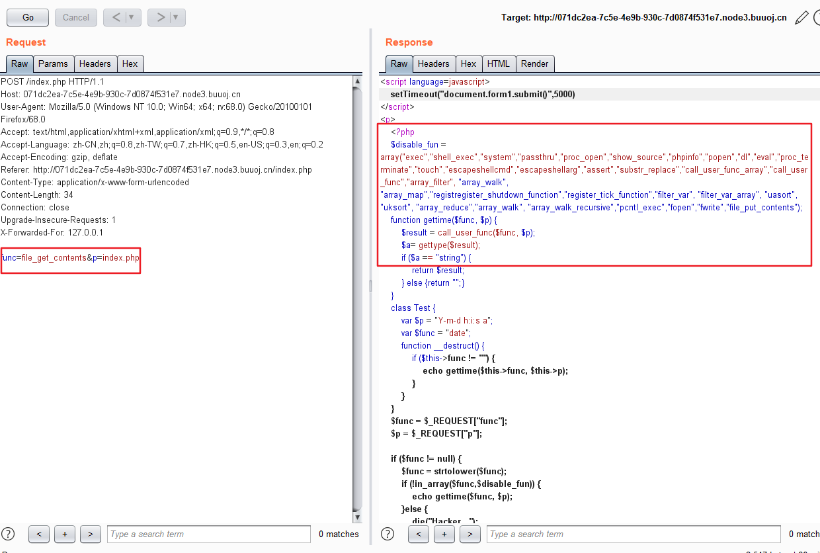Click the plus button in Response search bar

pyautogui.click(x=444, y=534)
